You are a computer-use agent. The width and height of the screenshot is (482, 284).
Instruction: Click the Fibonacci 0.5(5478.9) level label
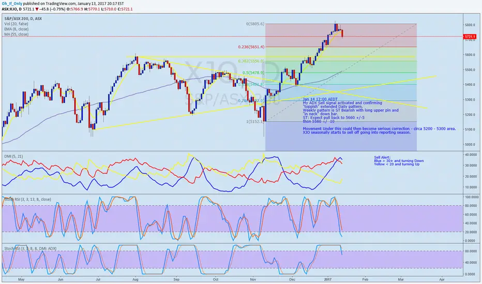coord(253,73)
